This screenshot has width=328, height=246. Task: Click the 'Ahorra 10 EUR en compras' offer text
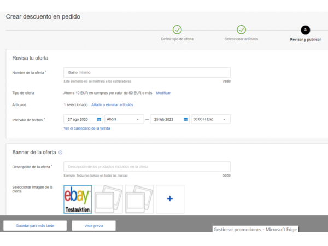pos(108,93)
